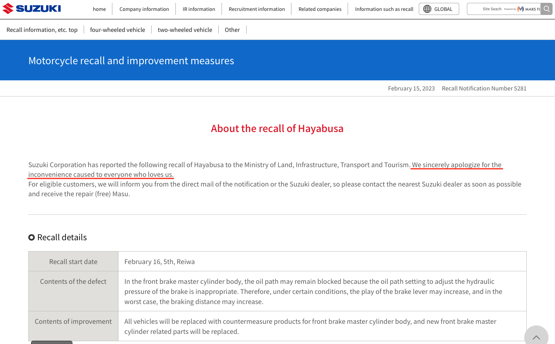555x344 pixels.
Task: Open Information such as recall menu
Action: point(384,9)
